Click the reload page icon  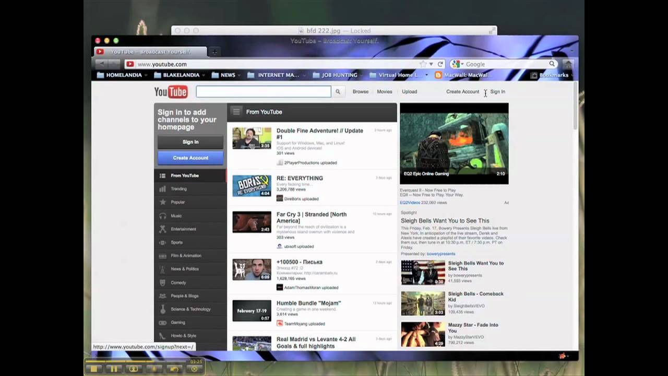click(440, 64)
